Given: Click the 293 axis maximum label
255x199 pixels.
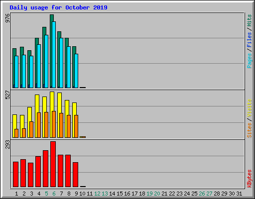Looking at the screenshot, I should (7, 144).
